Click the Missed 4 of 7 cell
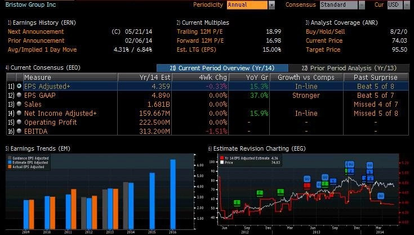The height and width of the screenshot is (235, 414). point(376,104)
